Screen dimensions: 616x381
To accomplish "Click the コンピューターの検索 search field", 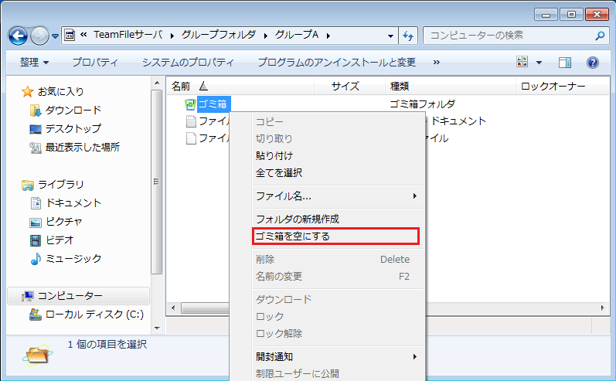I will pos(506,36).
